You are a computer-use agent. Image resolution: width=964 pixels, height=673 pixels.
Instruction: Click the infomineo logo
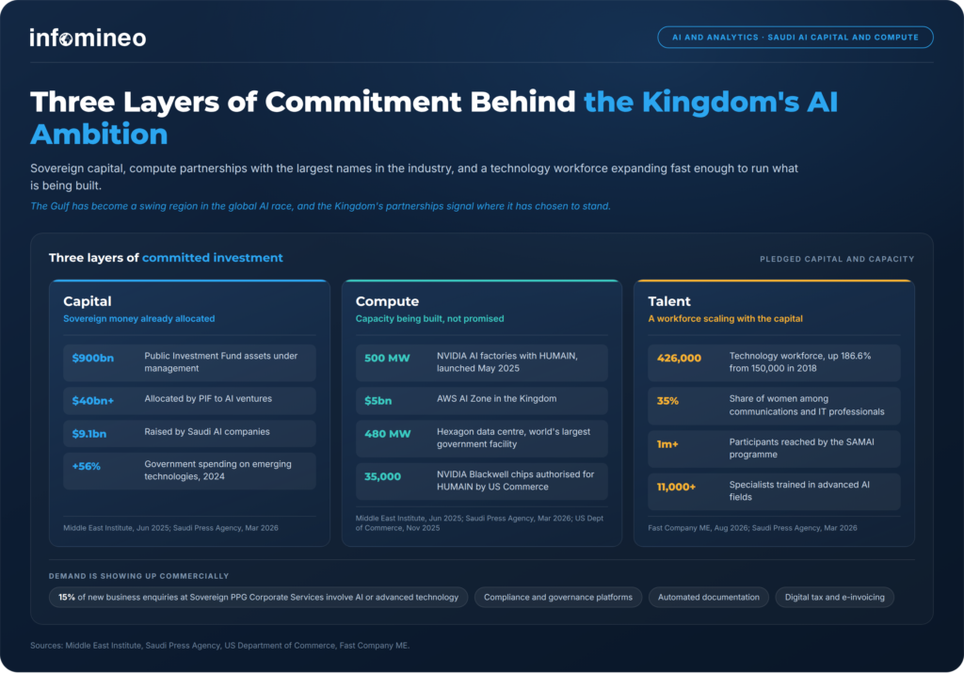88,38
